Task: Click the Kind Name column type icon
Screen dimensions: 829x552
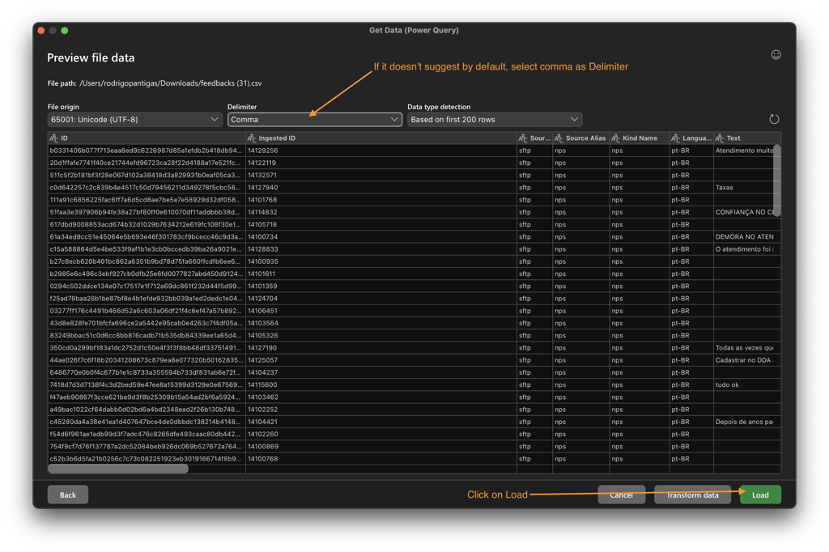Action: 615,138
